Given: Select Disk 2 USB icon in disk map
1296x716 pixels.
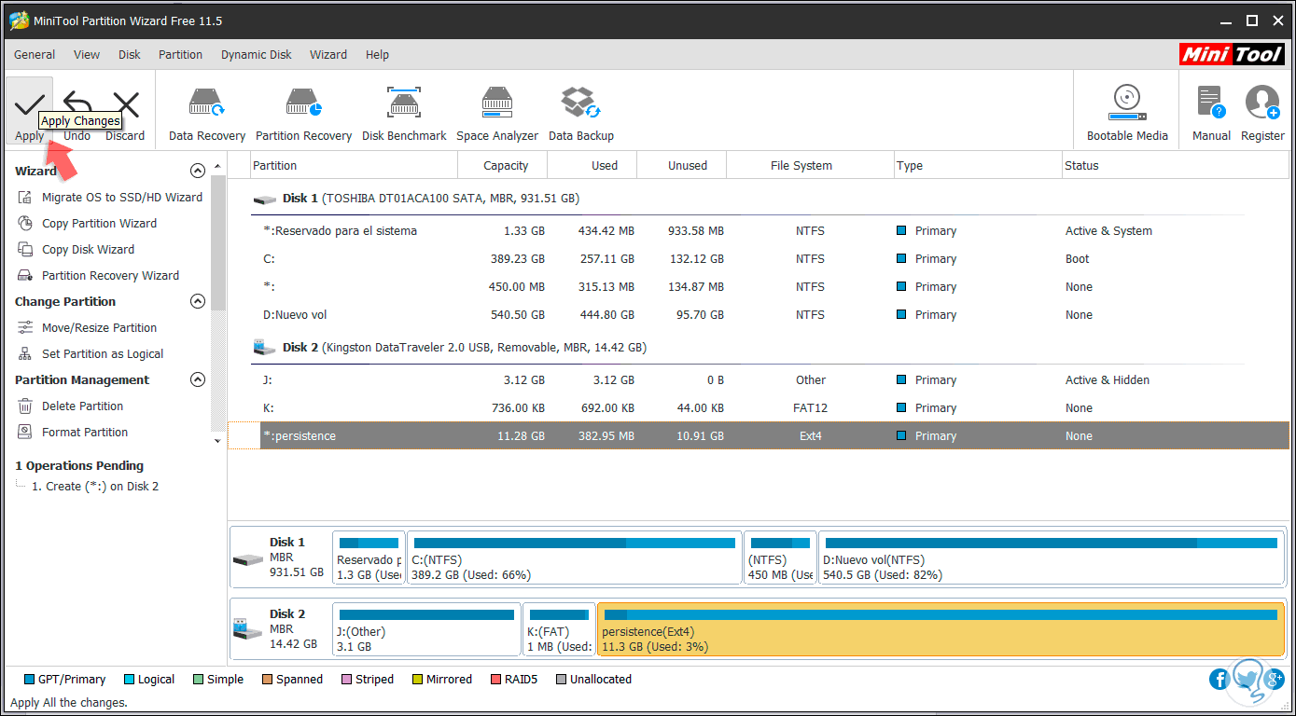Looking at the screenshot, I should [x=247, y=629].
